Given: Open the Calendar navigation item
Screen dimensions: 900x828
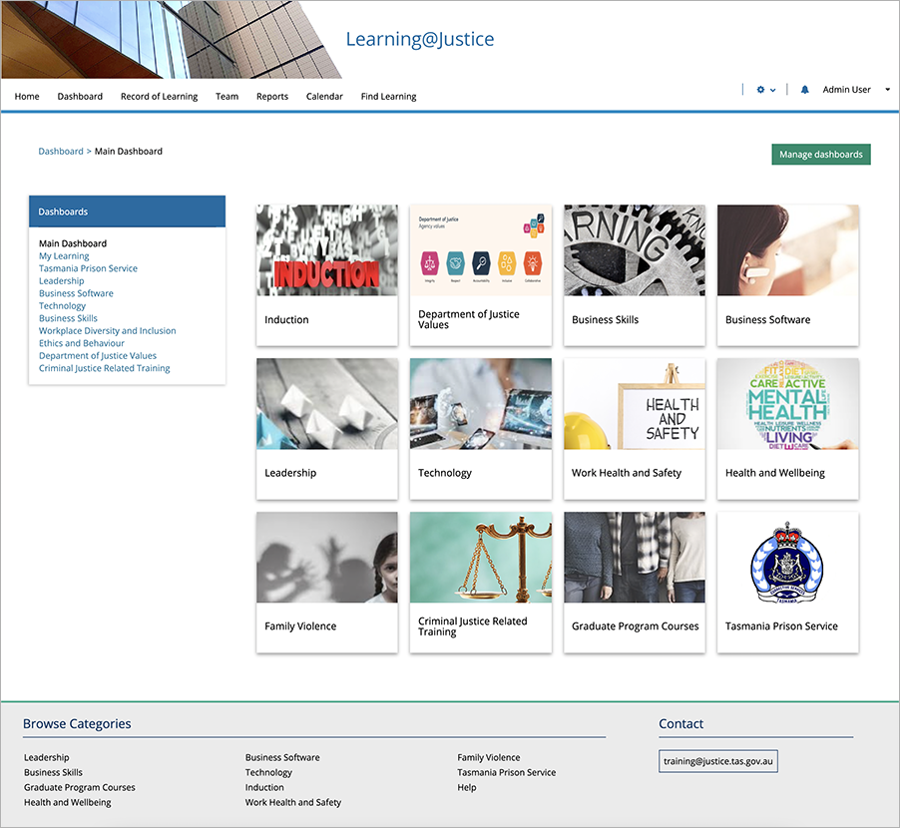Looking at the screenshot, I should point(324,97).
